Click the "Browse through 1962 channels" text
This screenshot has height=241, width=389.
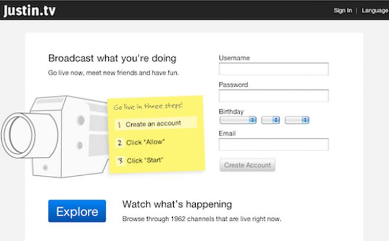pos(201,219)
